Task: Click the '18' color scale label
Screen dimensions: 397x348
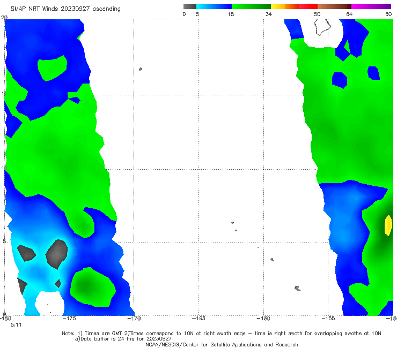Action: pyautogui.click(x=231, y=14)
